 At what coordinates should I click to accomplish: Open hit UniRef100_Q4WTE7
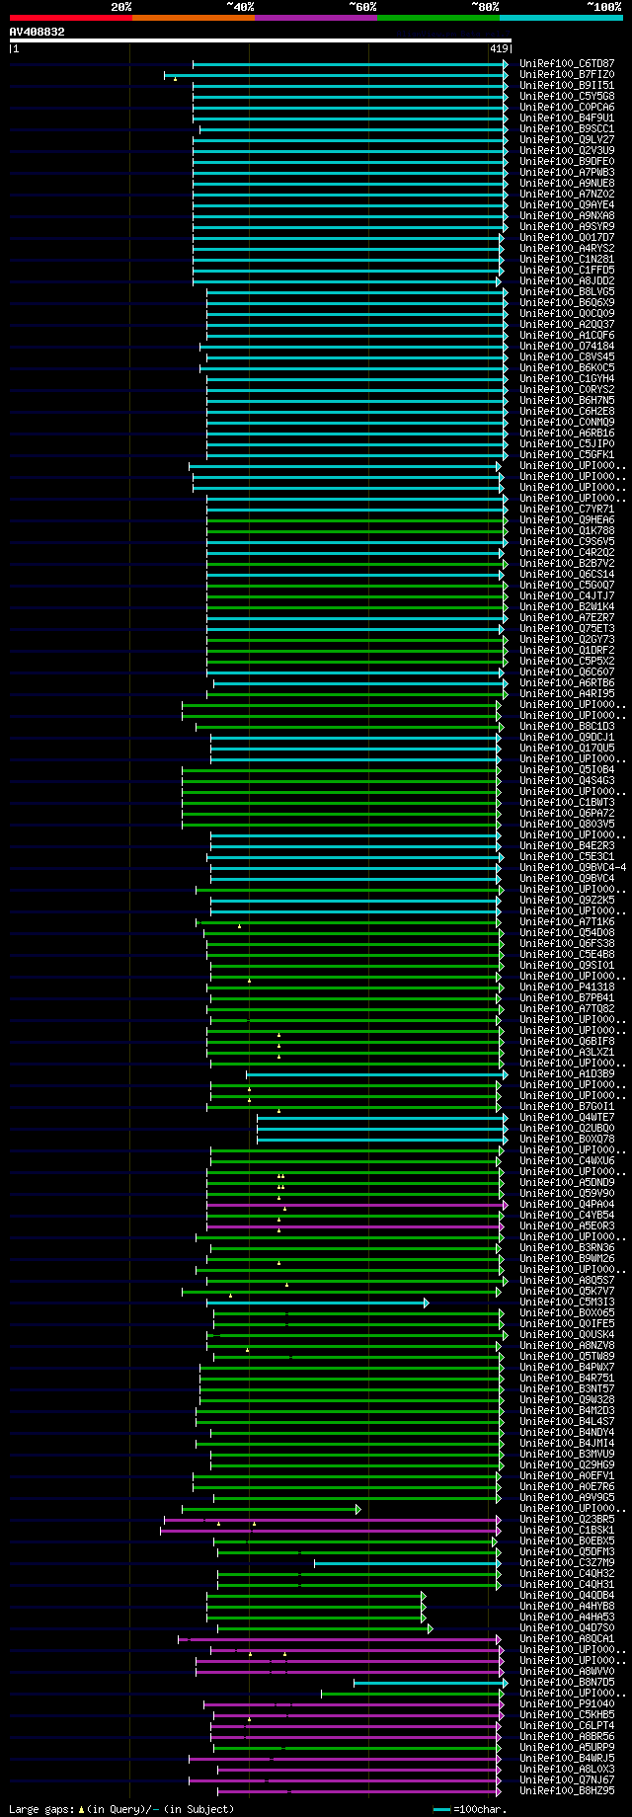pos(567,1118)
